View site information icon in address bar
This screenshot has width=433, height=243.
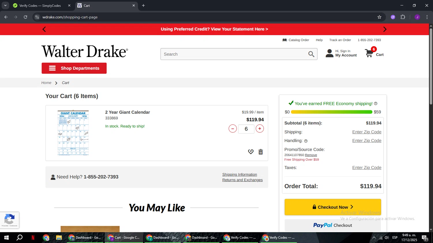point(37,17)
